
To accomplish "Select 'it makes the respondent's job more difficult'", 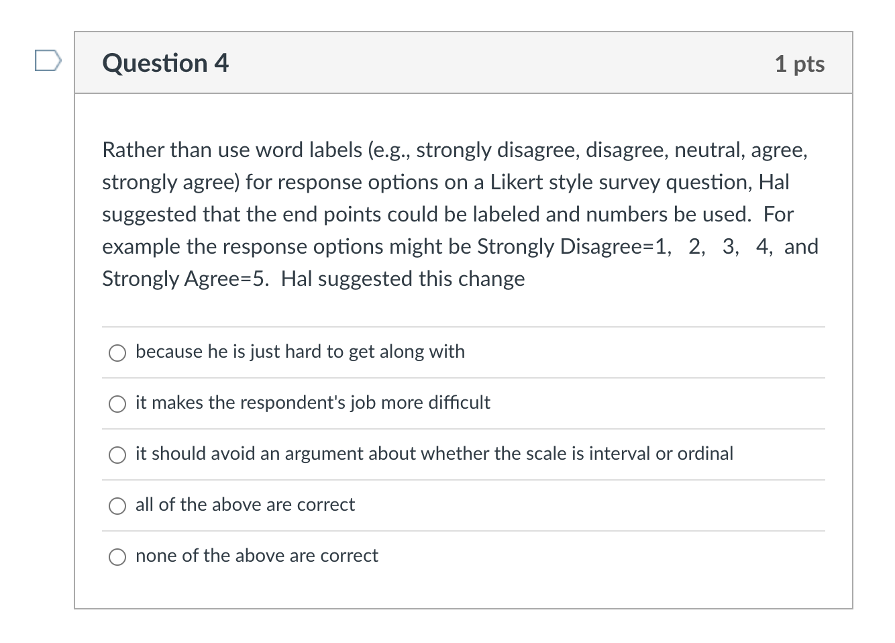I will (x=117, y=403).
